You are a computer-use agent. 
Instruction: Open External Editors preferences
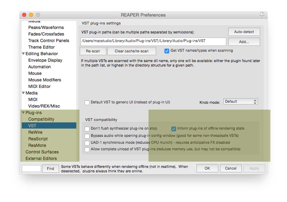(x=41, y=159)
